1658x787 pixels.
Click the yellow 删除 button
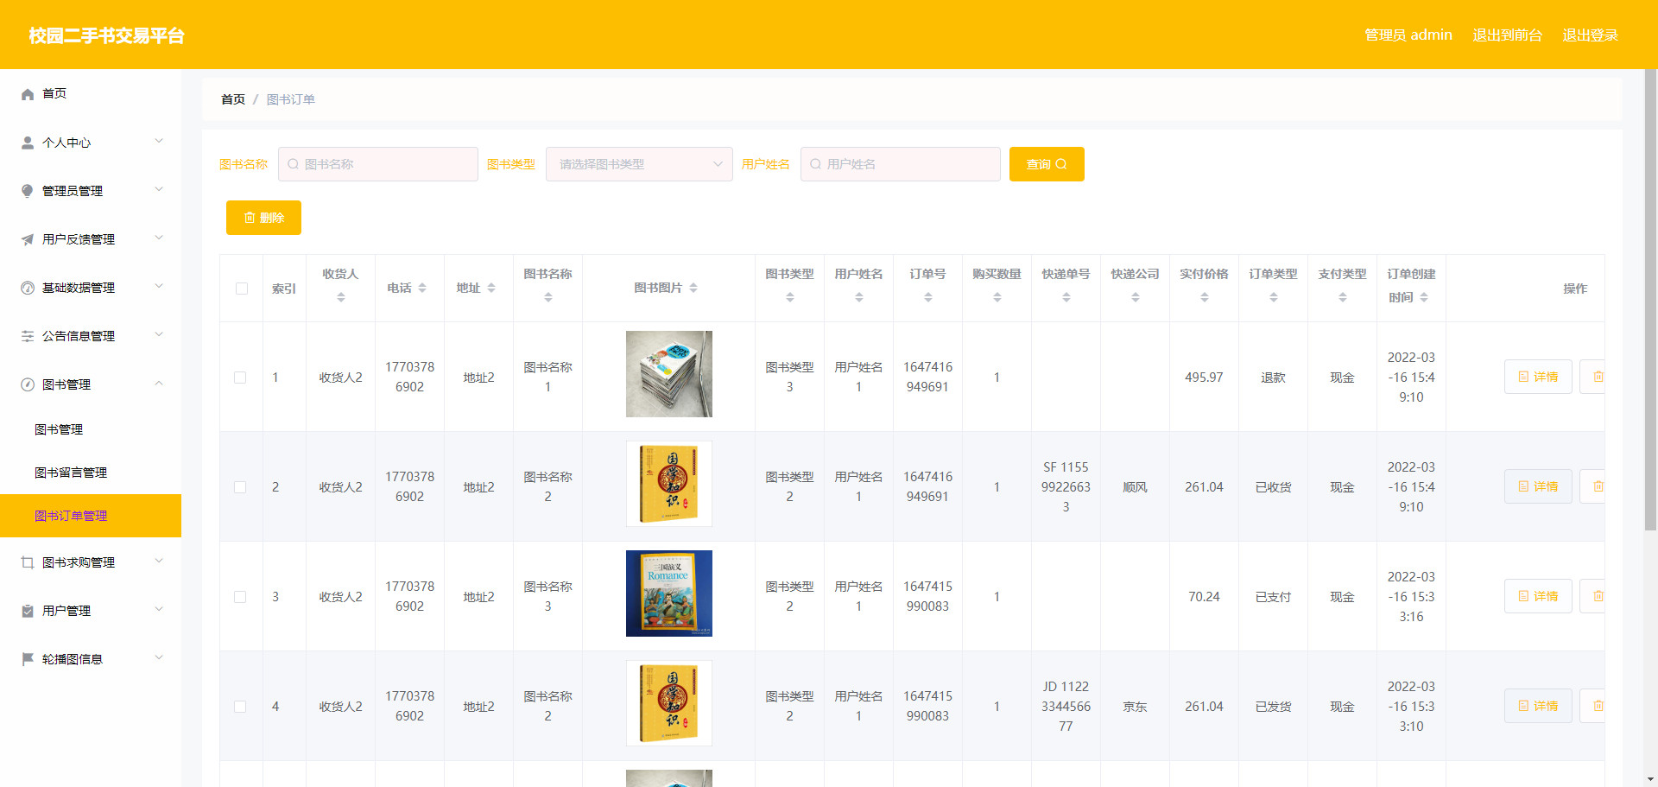263,218
